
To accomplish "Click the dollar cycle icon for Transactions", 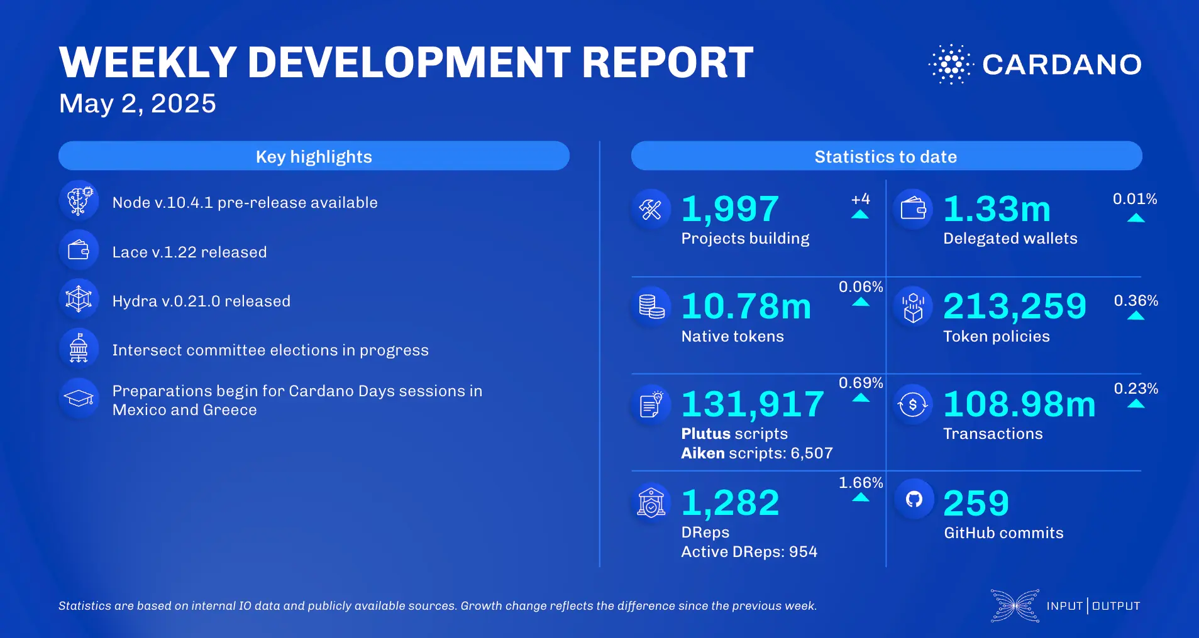I will click(x=913, y=405).
